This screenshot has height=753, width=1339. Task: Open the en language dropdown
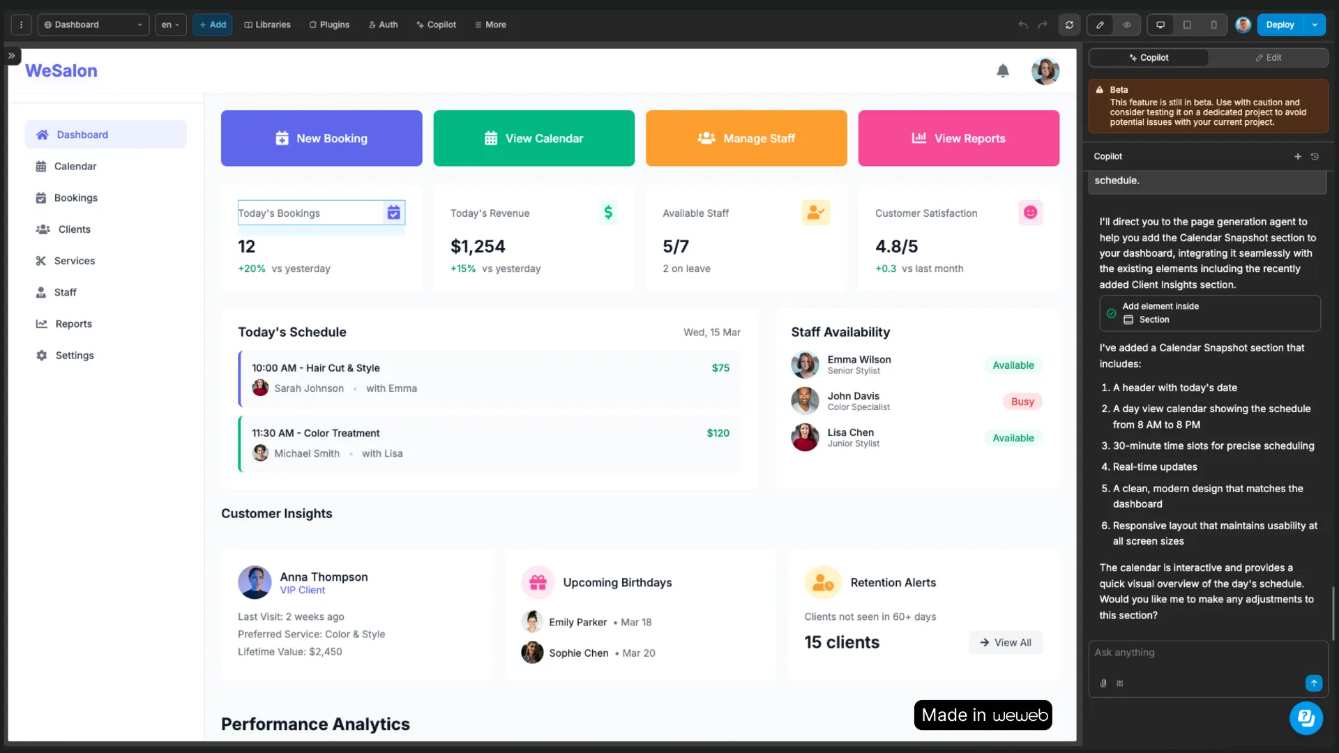170,24
